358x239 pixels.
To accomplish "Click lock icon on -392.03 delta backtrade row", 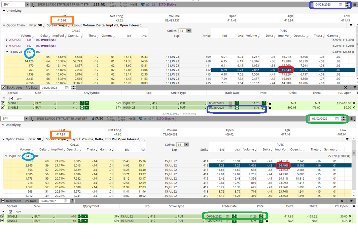I will (x=270, y=107).
